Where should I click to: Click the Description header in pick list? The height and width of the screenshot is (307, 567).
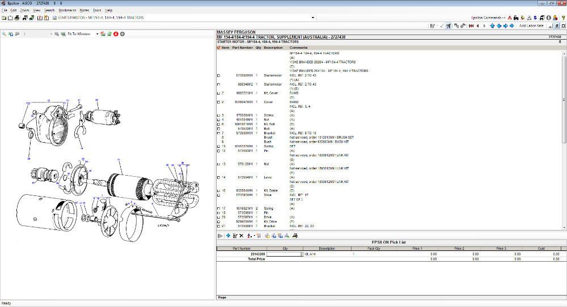[x=327, y=249]
